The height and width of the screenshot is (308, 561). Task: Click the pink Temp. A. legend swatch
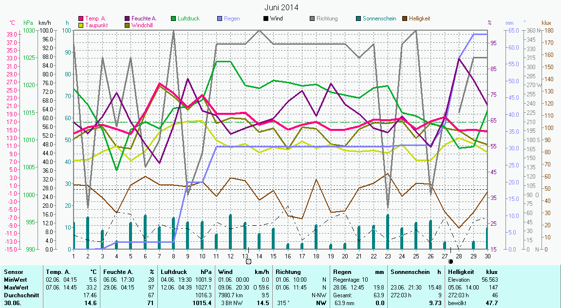tap(81, 19)
